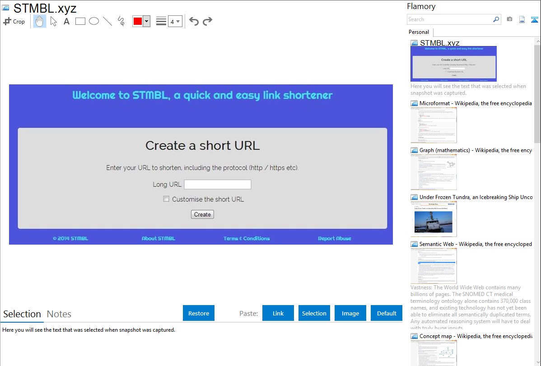
Task: Click the line thickness icon
Action: pos(161,21)
